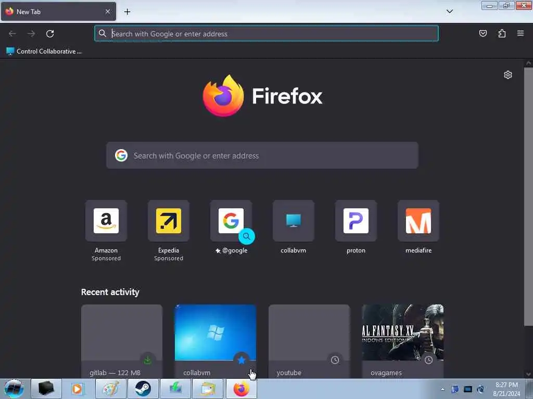This screenshot has width=533, height=399.
Task: Open the youtube recent activity card
Action: pos(309,341)
